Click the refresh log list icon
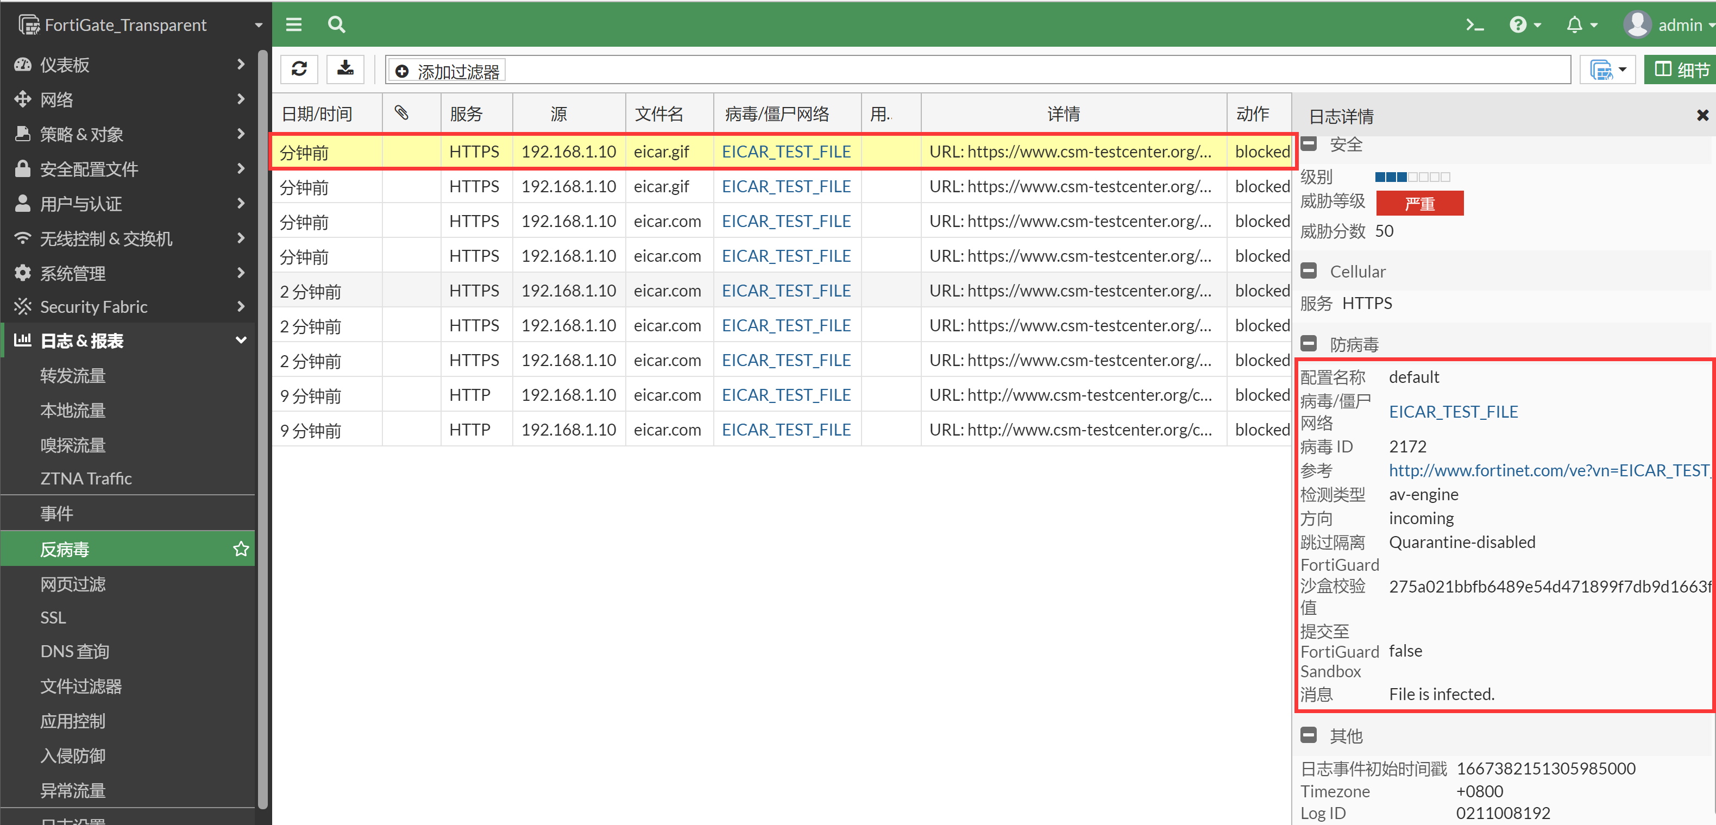1716x825 pixels. click(299, 70)
